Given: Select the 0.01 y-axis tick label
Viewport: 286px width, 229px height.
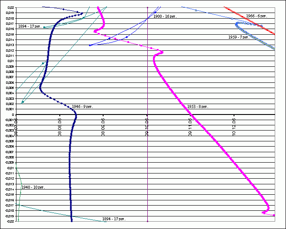Looking at the screenshot, I should [x=11, y=61].
